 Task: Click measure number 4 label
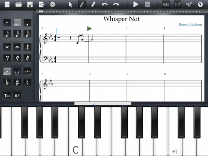pos(164,28)
